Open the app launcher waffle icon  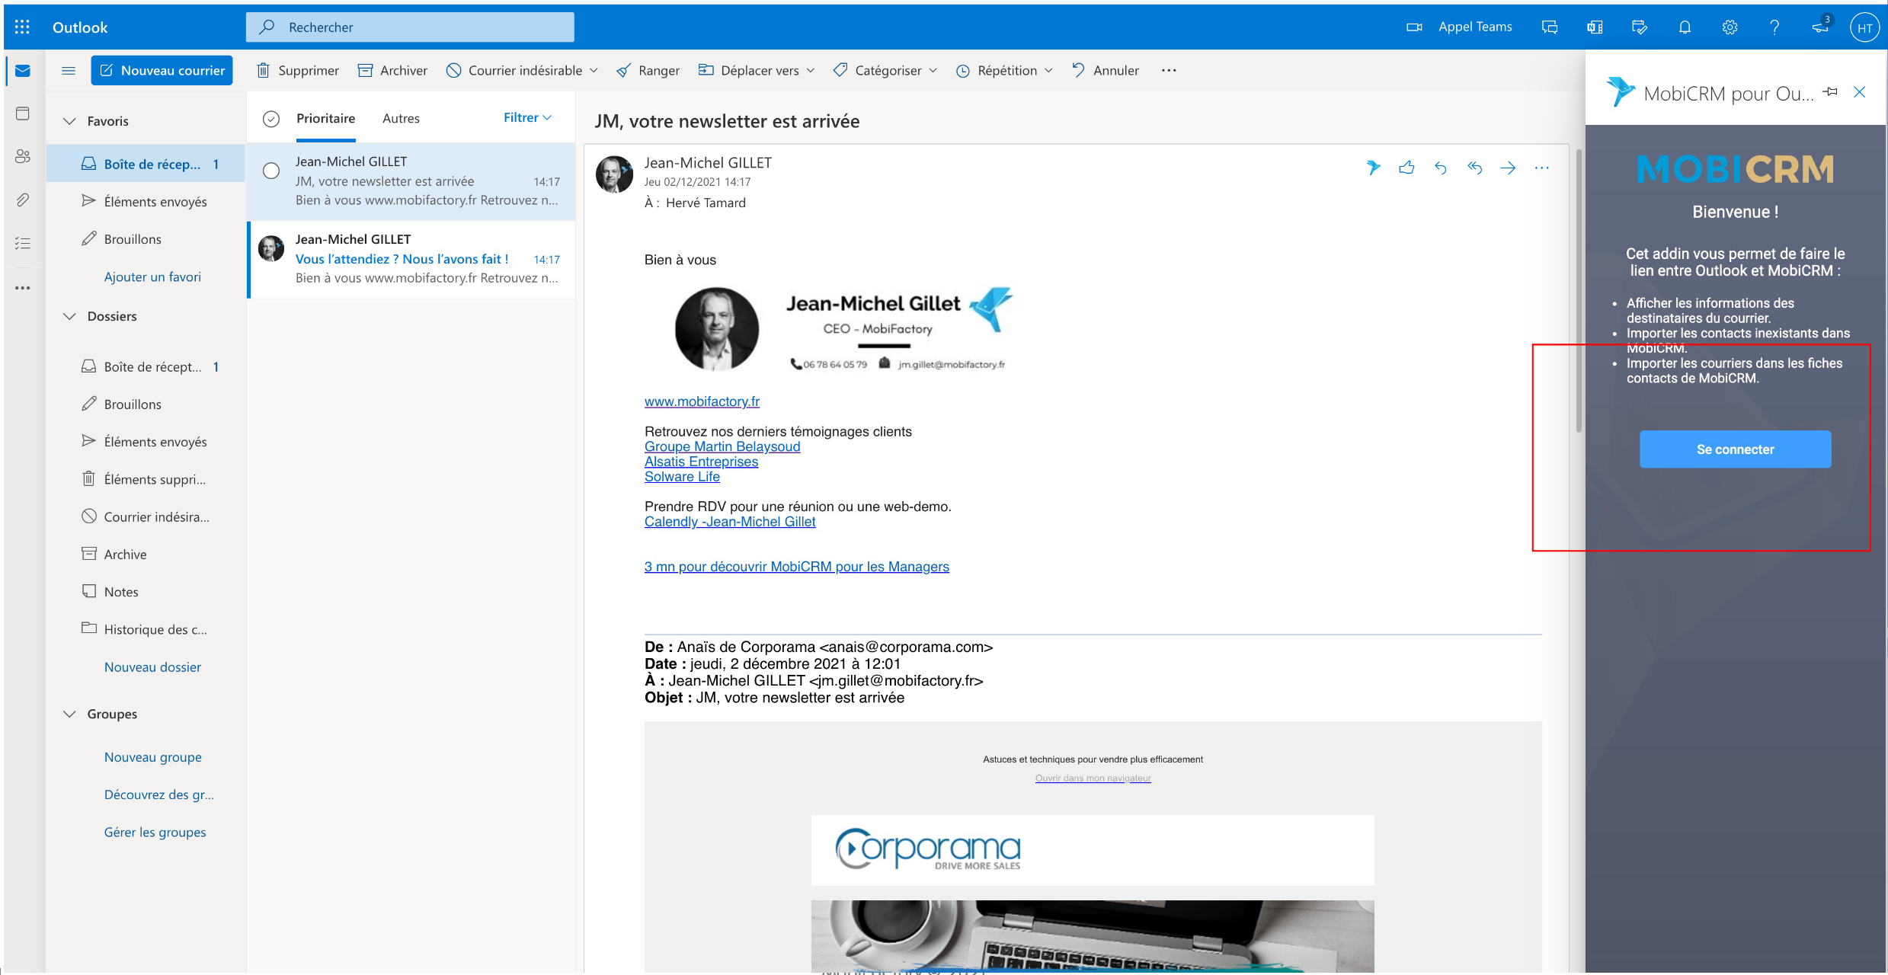[22, 27]
